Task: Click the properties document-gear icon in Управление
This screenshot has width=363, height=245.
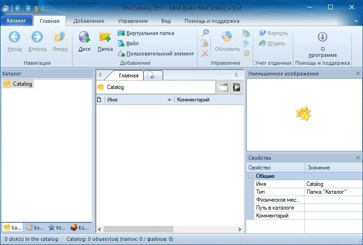Action: [205, 43]
